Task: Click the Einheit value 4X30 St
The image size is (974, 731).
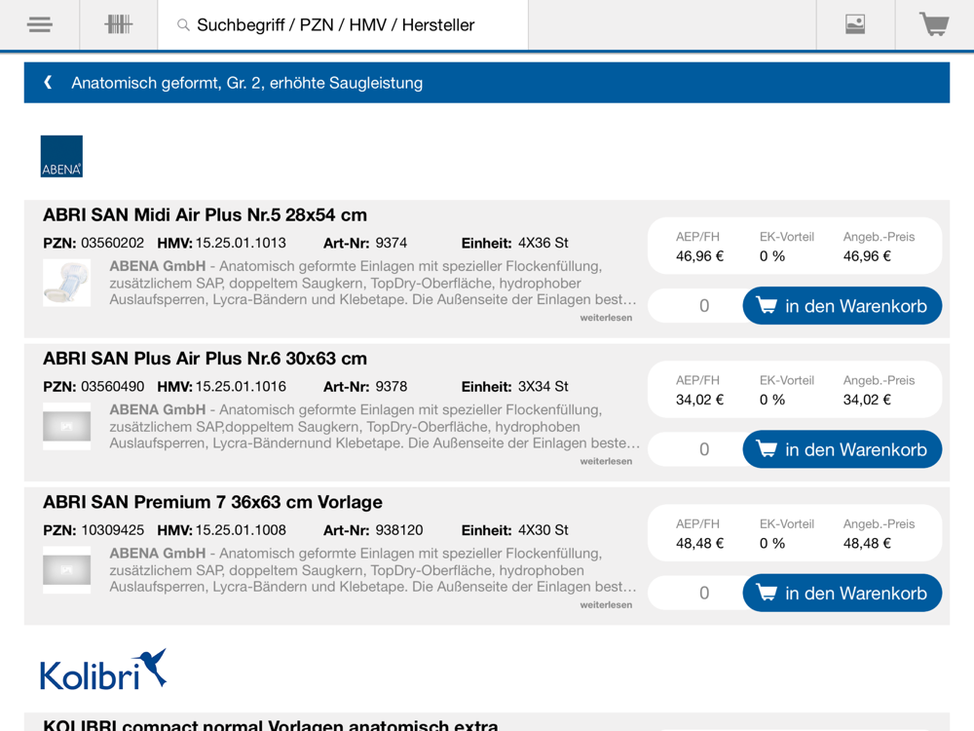Action: click(543, 530)
